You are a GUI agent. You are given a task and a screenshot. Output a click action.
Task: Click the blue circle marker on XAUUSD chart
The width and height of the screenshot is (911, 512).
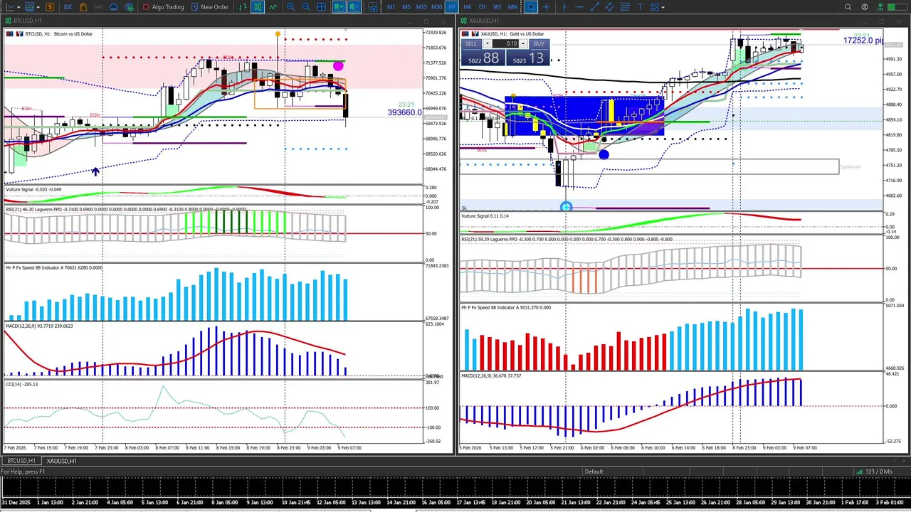click(604, 154)
